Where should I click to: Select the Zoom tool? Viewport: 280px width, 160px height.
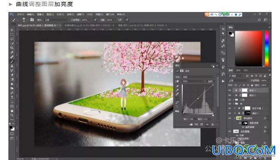point(12,115)
